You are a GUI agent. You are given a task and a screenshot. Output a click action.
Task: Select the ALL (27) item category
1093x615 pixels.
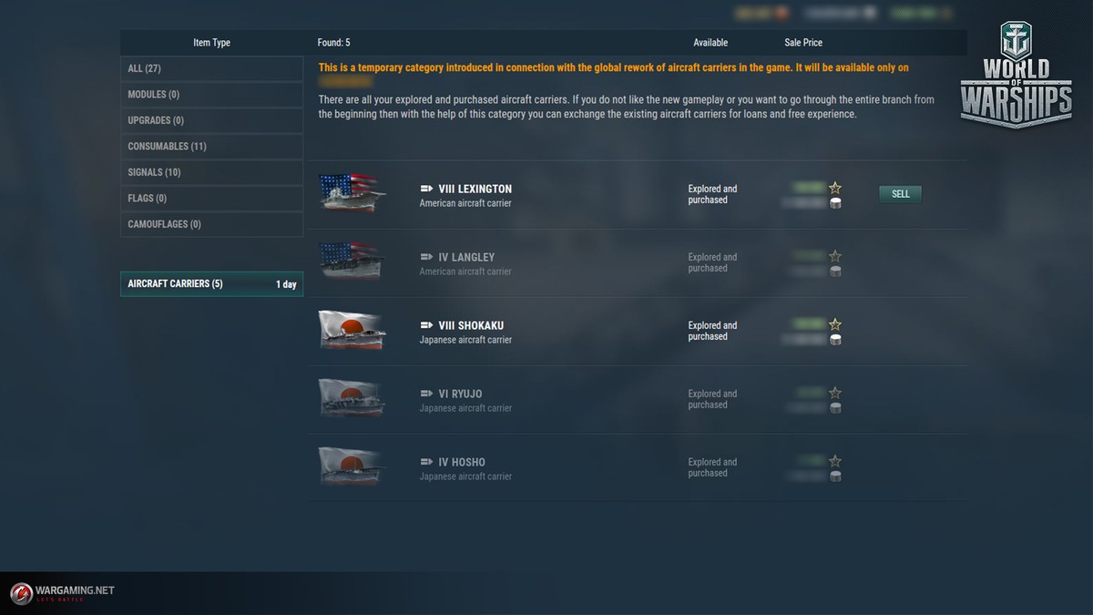(x=211, y=69)
